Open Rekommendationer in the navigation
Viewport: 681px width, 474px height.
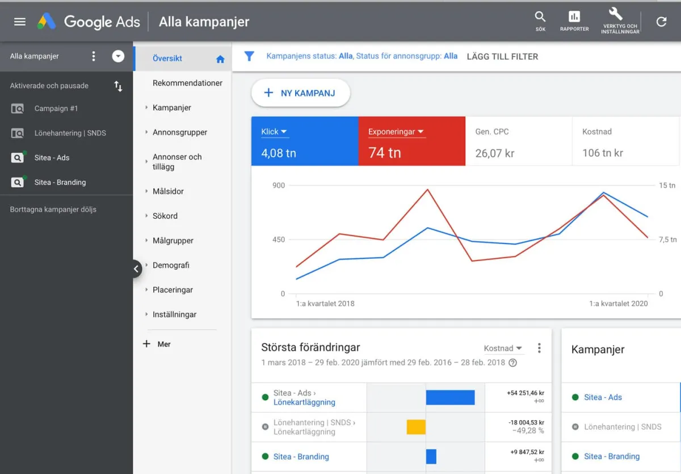pos(187,83)
